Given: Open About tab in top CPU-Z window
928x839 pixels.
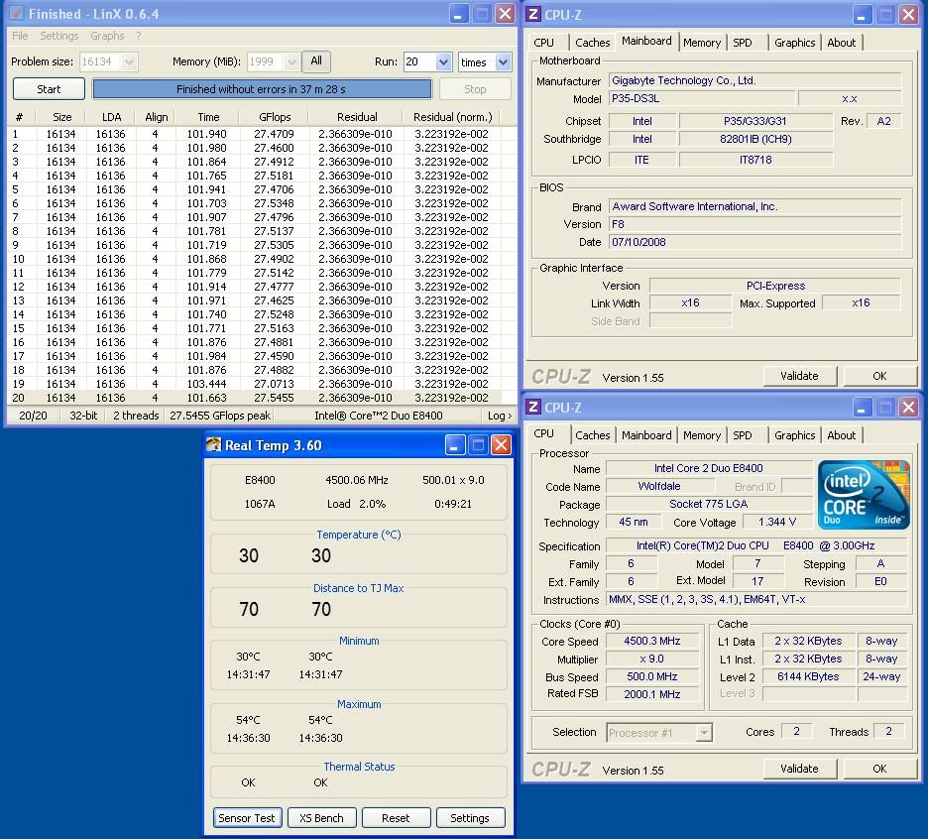Looking at the screenshot, I should 841,43.
